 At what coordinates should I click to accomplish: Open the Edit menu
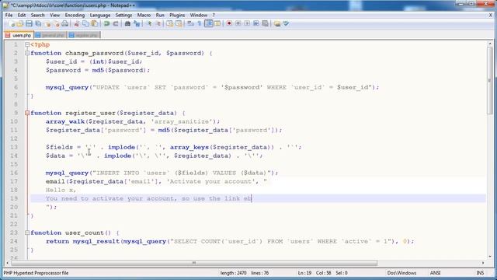pyautogui.click(x=22, y=15)
